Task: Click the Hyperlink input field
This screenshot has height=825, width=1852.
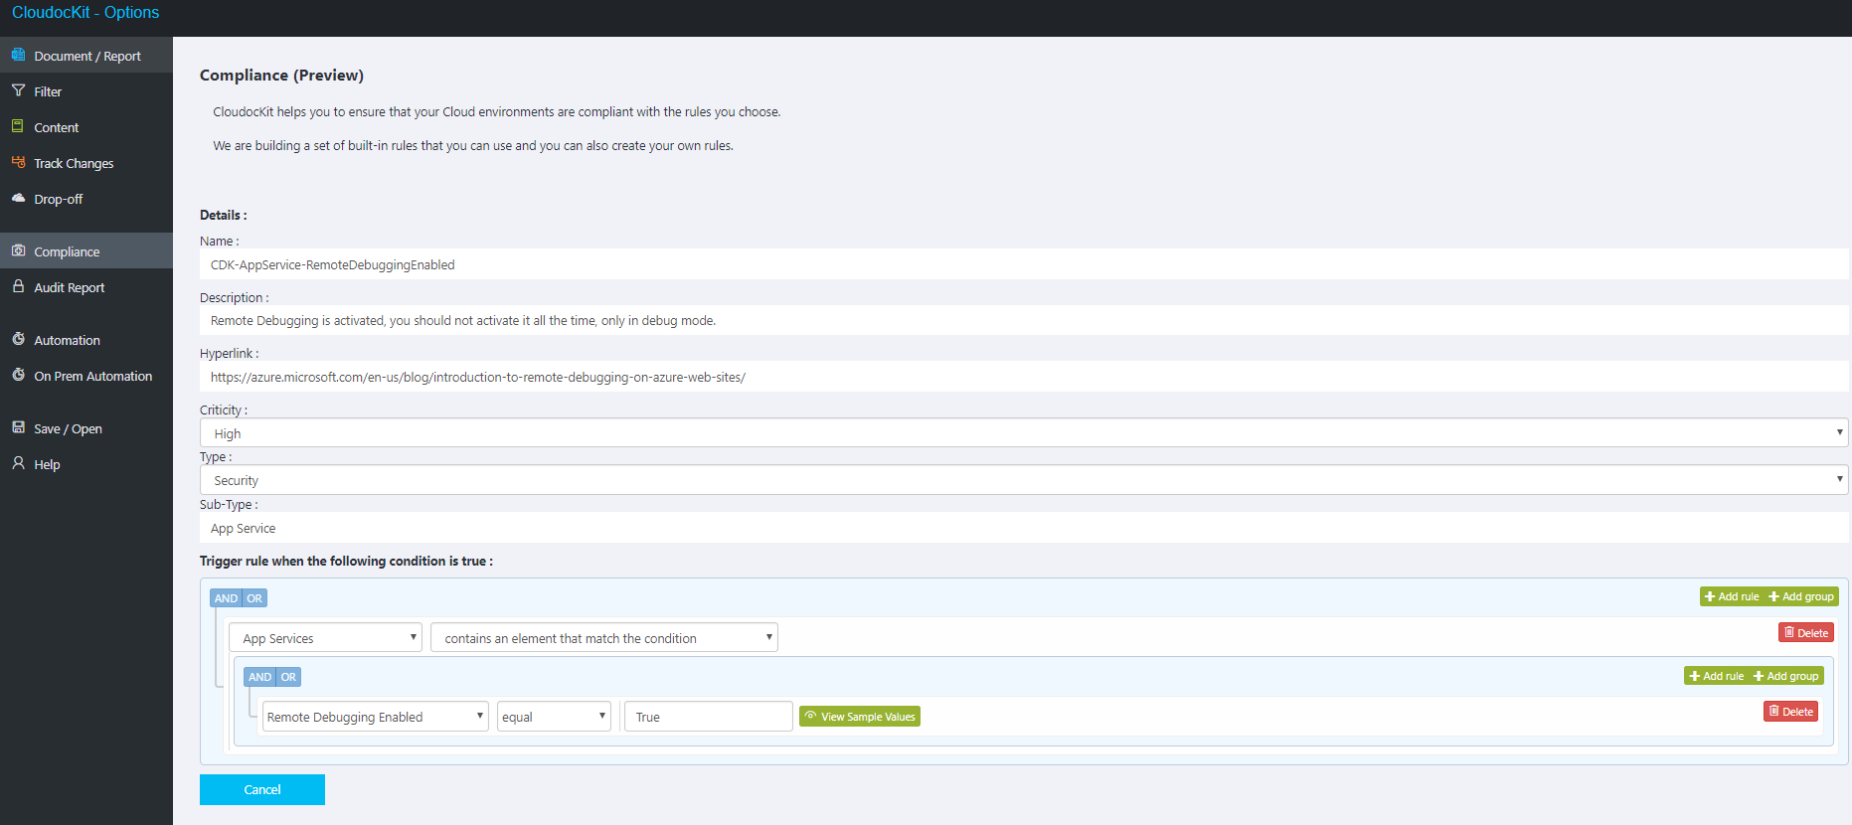Action: 1024,377
